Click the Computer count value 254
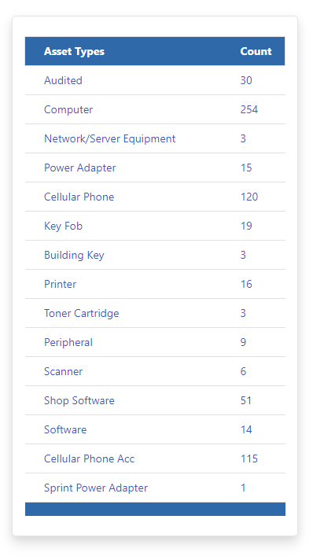The height and width of the screenshot is (556, 313). (x=249, y=109)
